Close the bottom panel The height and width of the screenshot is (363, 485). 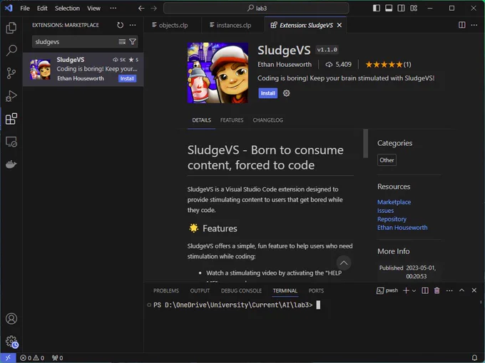474,290
